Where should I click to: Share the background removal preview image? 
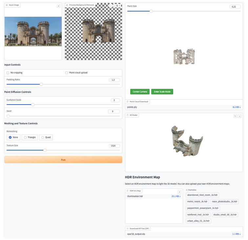pos(119,6)
